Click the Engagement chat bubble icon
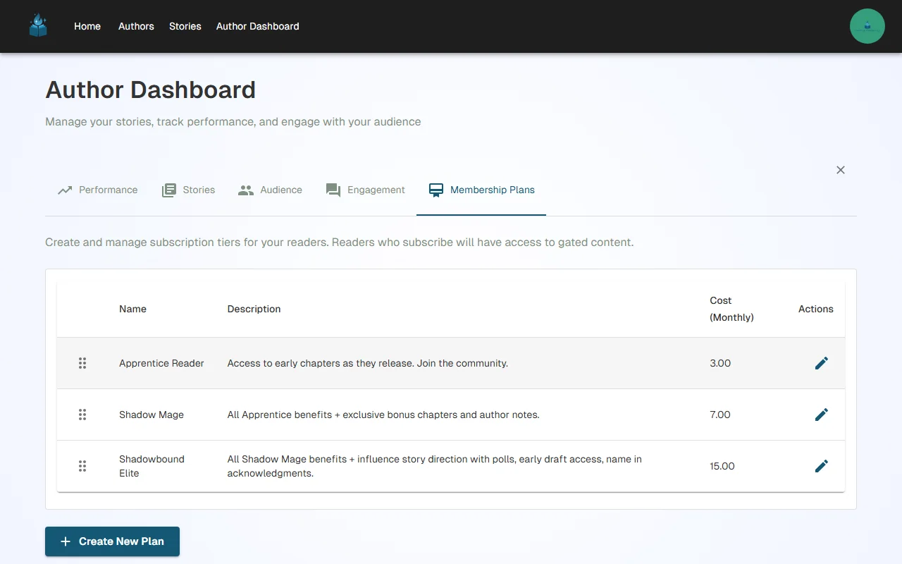Screen dimensions: 902x564 332,190
